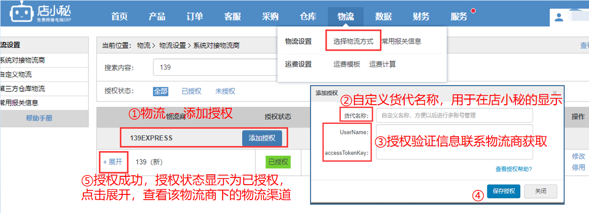Open 查看授权帮助? link
Screen dimensions: 589x213
513,169
